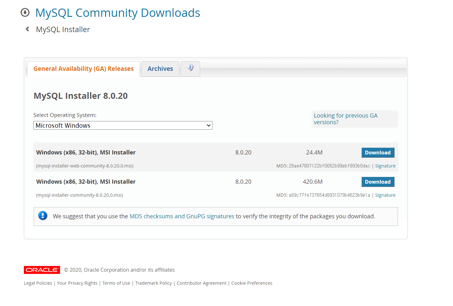
Task: Open Signature link for web-community msi
Action: click(385, 166)
